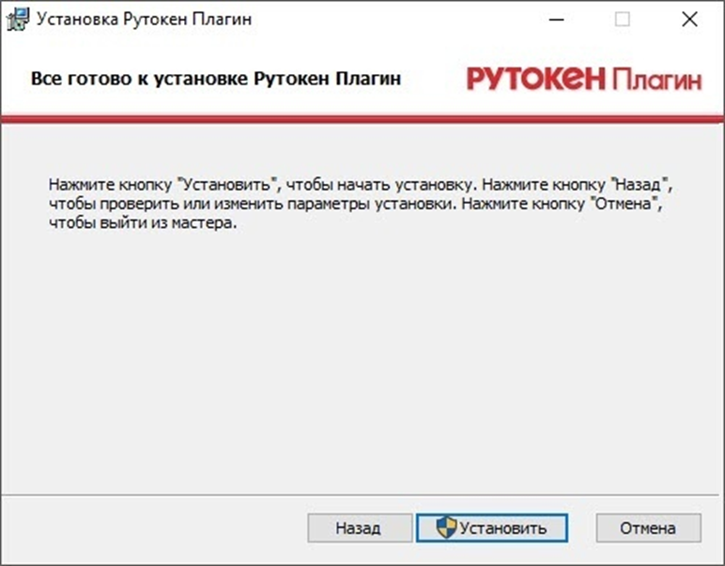Minimize the Установка Рутокен Плагин window
The width and height of the screenshot is (725, 566).
tap(556, 20)
